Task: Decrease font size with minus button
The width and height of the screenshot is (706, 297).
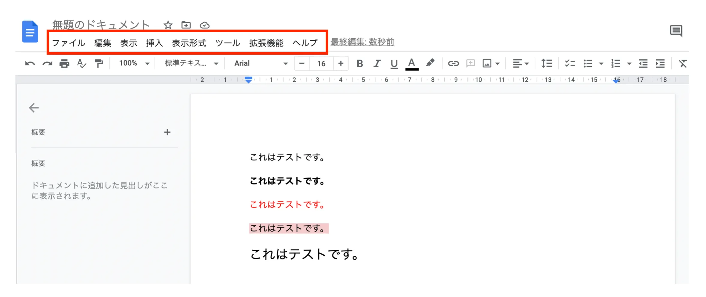Action: click(x=302, y=63)
